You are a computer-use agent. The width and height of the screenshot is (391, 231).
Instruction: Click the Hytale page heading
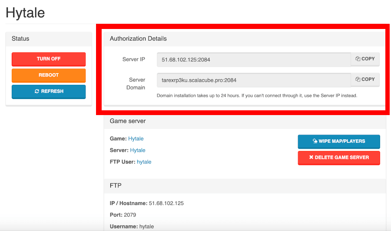[25, 13]
